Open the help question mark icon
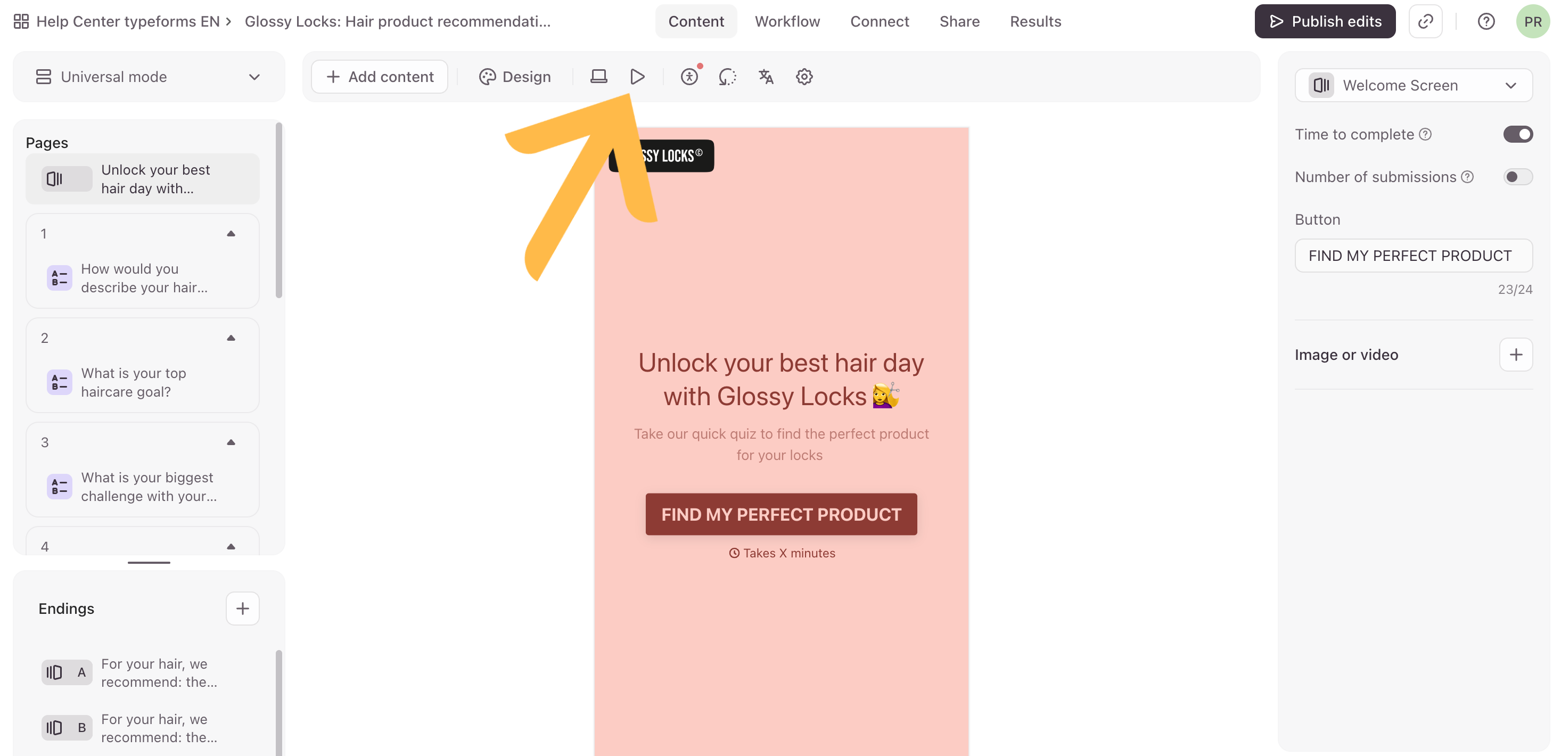Image resolution: width=1561 pixels, height=756 pixels. click(1486, 21)
